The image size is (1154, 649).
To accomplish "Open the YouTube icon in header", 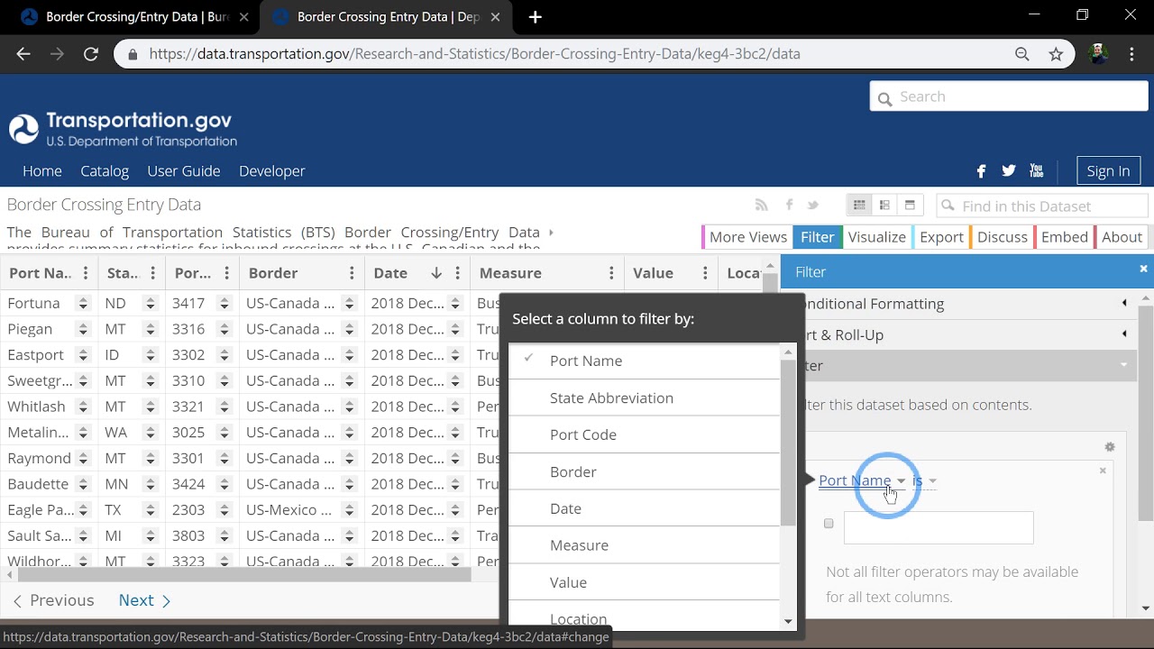I will pos(1036,170).
